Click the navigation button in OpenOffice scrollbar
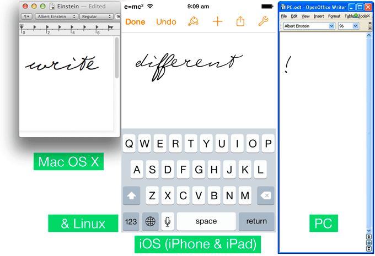The width and height of the screenshot is (375, 256). point(369,243)
